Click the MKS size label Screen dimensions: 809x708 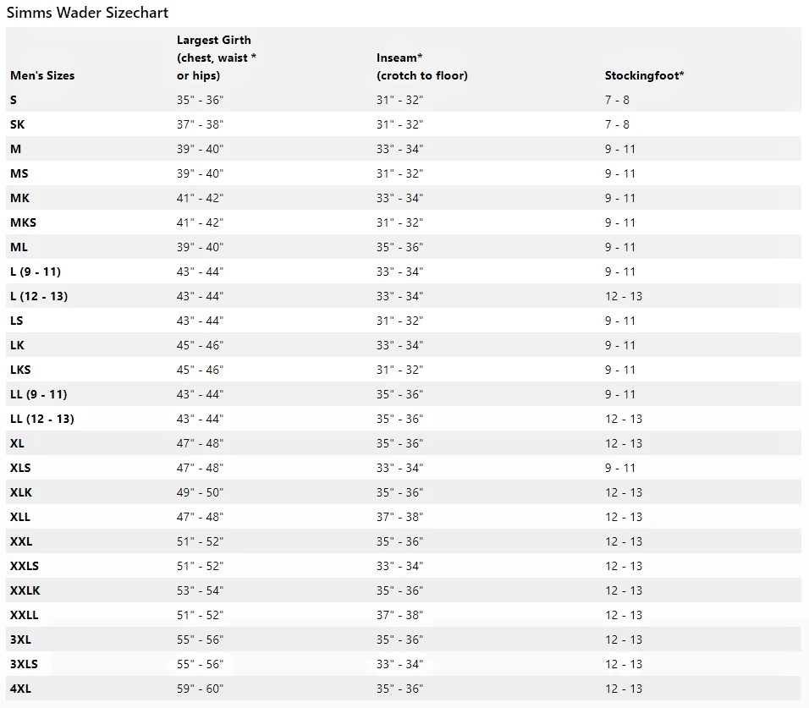pos(24,222)
